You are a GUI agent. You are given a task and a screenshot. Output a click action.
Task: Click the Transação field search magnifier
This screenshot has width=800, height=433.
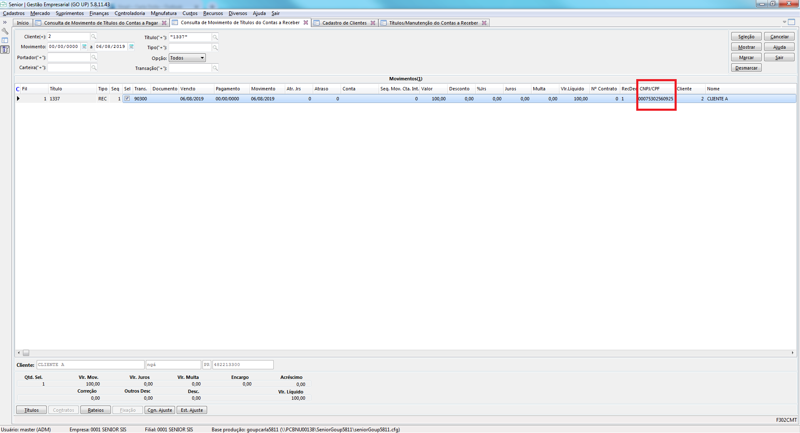click(x=215, y=68)
